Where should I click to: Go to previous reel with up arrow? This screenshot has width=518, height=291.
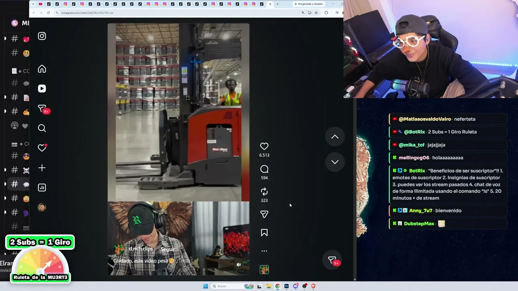[x=335, y=137]
